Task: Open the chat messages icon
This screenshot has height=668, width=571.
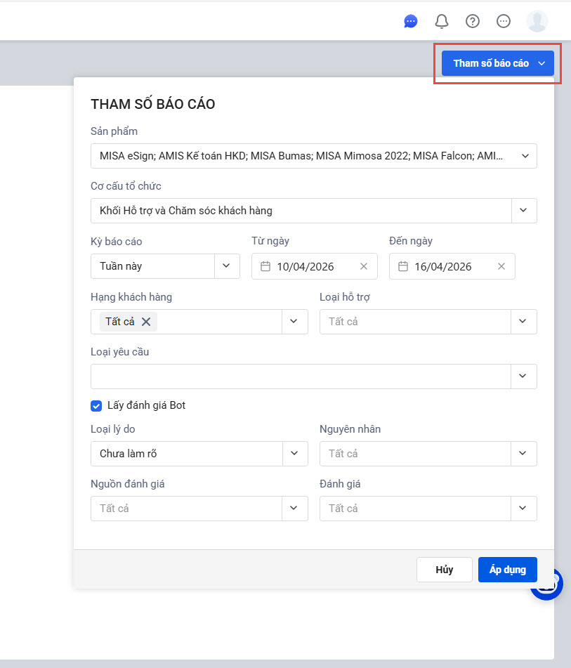Action: [411, 21]
